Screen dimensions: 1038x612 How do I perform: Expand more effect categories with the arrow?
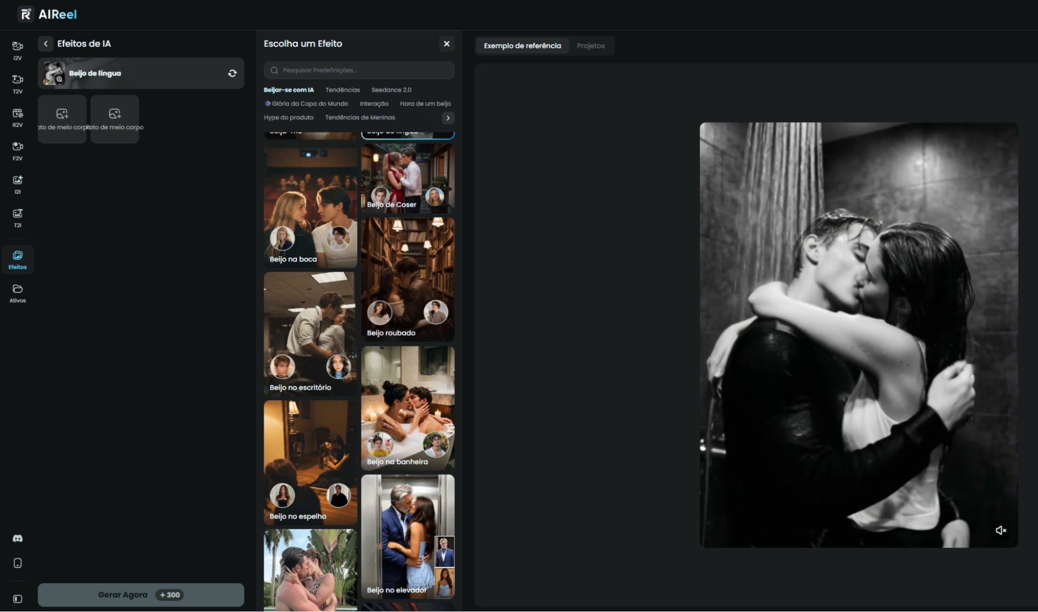coord(448,118)
